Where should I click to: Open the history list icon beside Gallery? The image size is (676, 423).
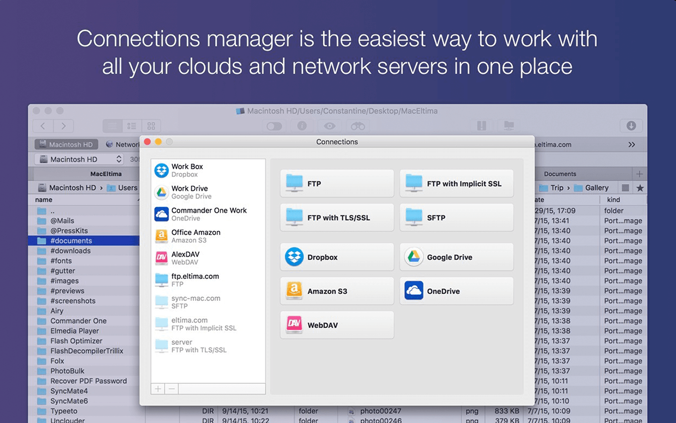pyautogui.click(x=626, y=188)
